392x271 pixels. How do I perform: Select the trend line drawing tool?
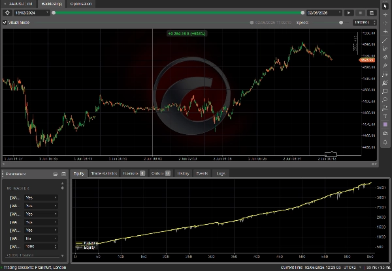tap(385, 40)
